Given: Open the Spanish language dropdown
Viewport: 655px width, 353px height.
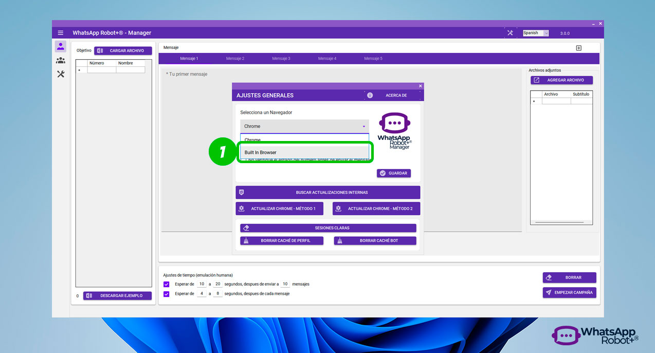Looking at the screenshot, I should 536,33.
